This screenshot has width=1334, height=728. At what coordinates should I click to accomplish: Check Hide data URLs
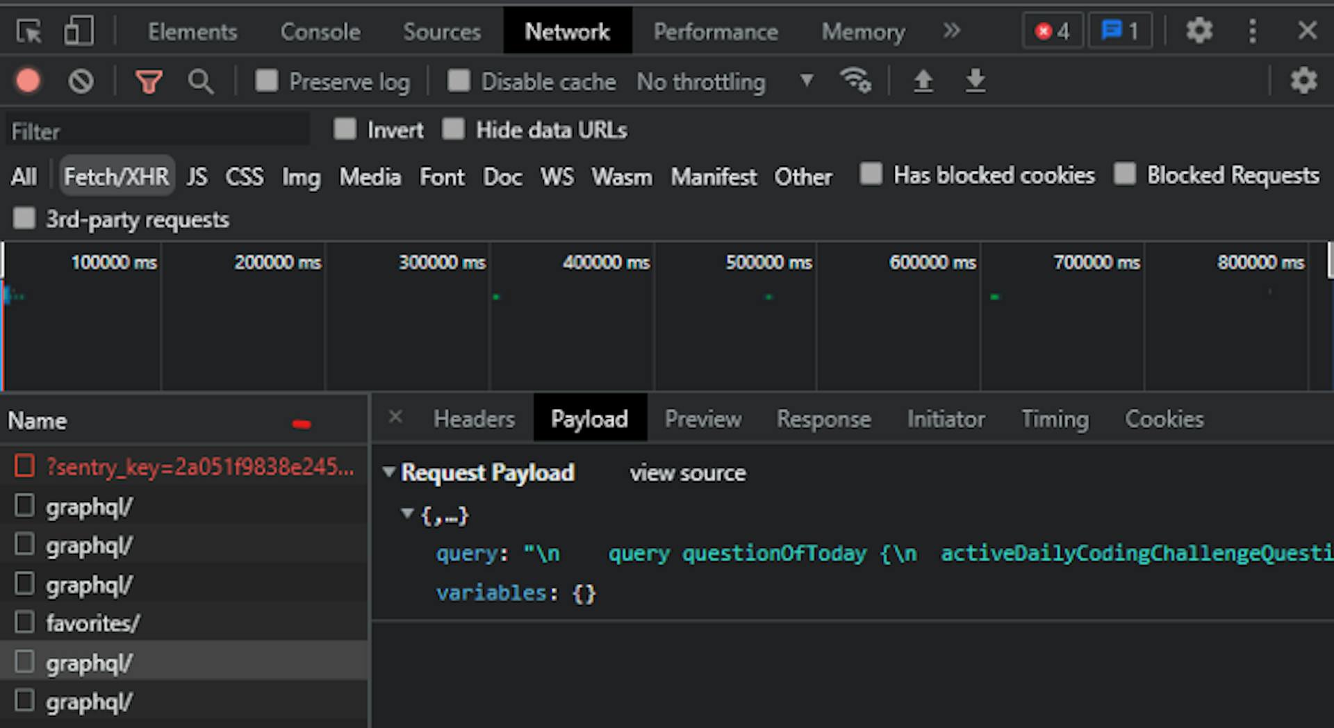[454, 129]
